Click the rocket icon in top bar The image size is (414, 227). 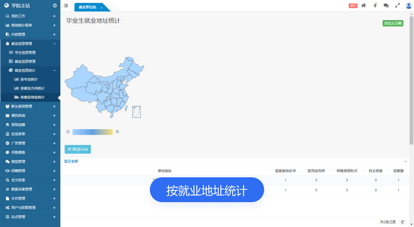tap(375, 5)
